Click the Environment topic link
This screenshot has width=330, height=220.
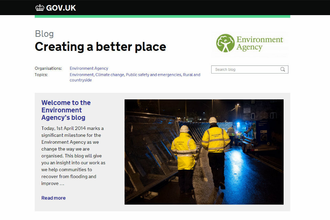pyautogui.click(x=81, y=75)
